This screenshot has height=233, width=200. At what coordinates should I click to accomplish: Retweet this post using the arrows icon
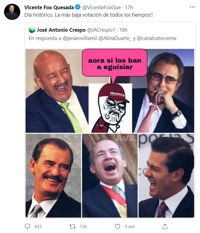(72, 227)
